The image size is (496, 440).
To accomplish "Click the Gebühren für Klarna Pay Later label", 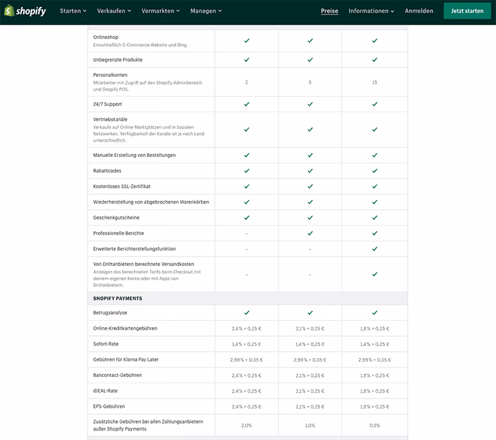I will click(126, 359).
